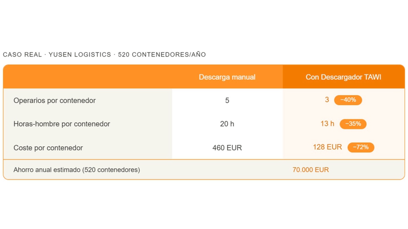This screenshot has width=408, height=229.
Task: Click the "13 h" TAWI hours value
Action: (328, 123)
